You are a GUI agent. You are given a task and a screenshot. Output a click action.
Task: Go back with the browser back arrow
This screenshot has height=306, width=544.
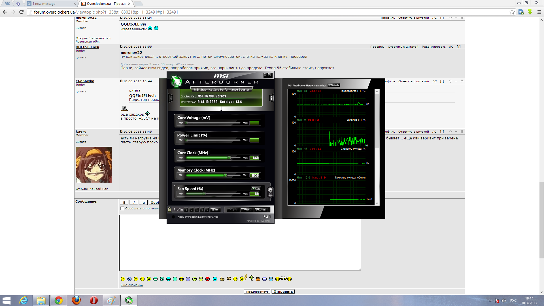click(x=5, y=12)
